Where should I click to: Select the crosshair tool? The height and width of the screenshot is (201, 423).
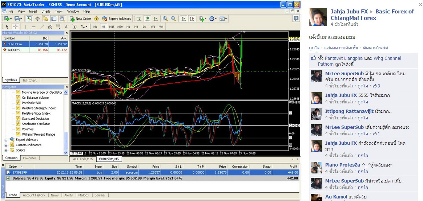(x=15, y=27)
